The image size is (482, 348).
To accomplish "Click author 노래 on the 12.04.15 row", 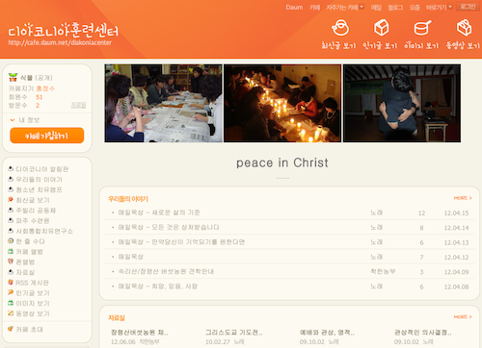I will point(377,212).
